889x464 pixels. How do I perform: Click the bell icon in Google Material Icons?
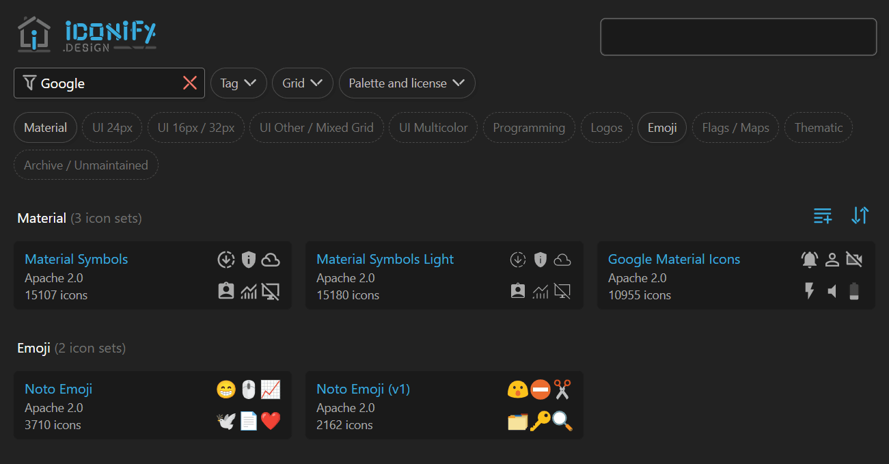tap(810, 260)
